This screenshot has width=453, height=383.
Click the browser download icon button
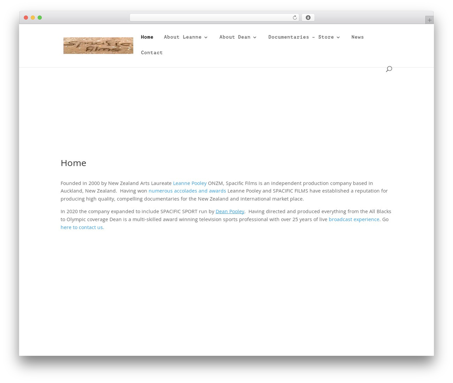(308, 18)
